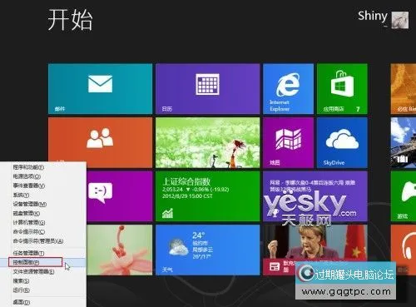Select 计算机管理(G) from the menu
The image size is (416, 307).
(x=29, y=222)
